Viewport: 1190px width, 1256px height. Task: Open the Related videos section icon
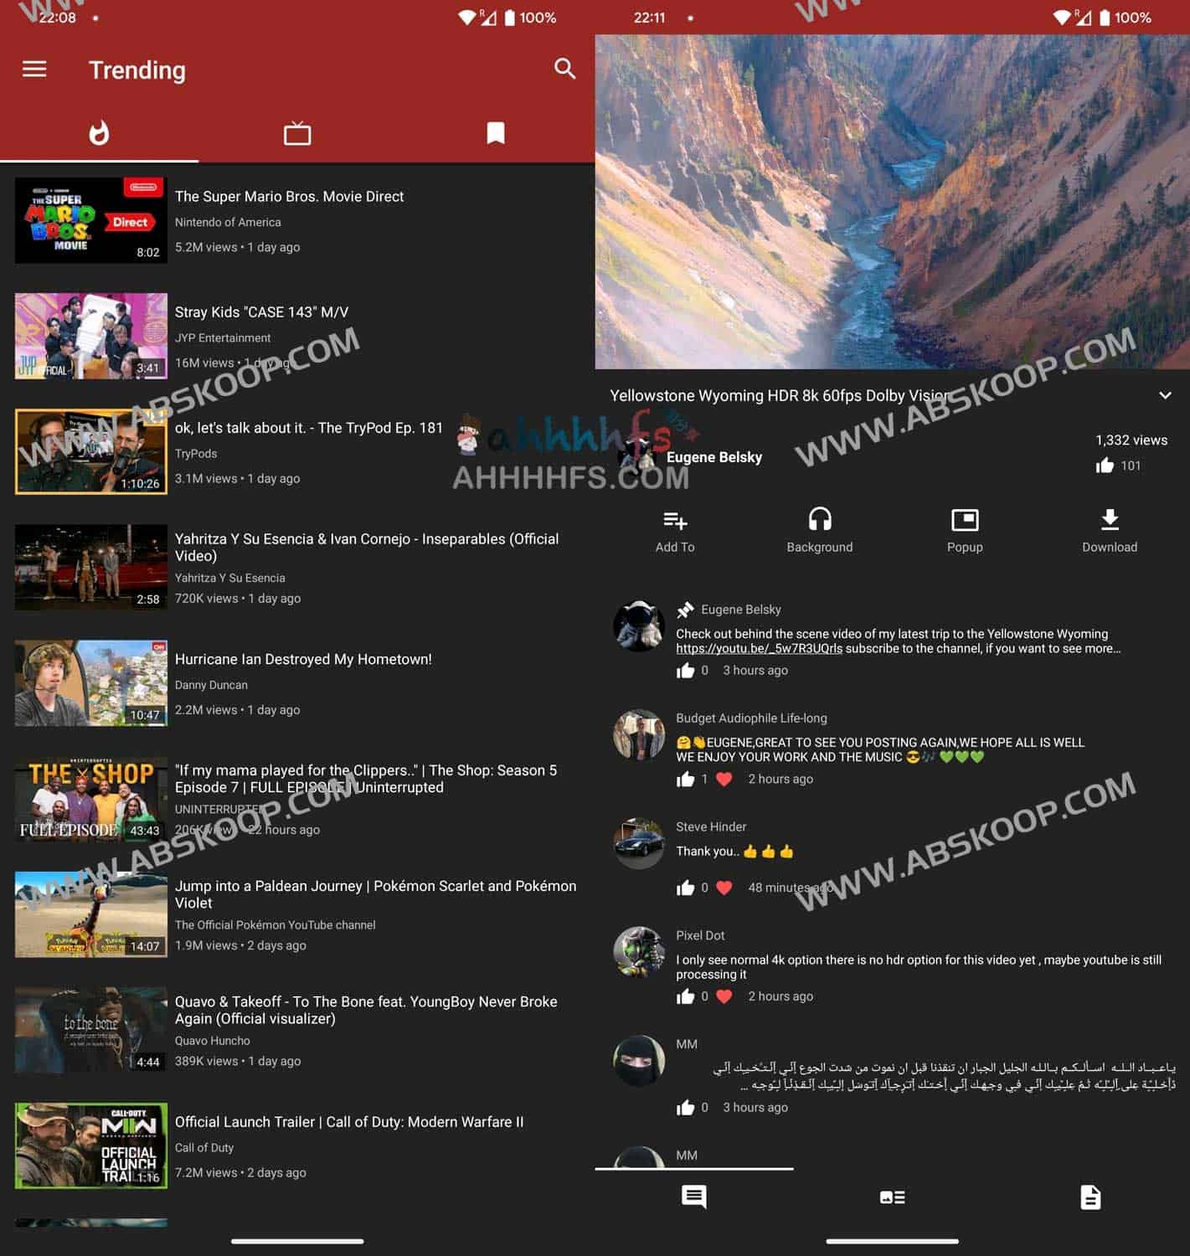coord(892,1197)
